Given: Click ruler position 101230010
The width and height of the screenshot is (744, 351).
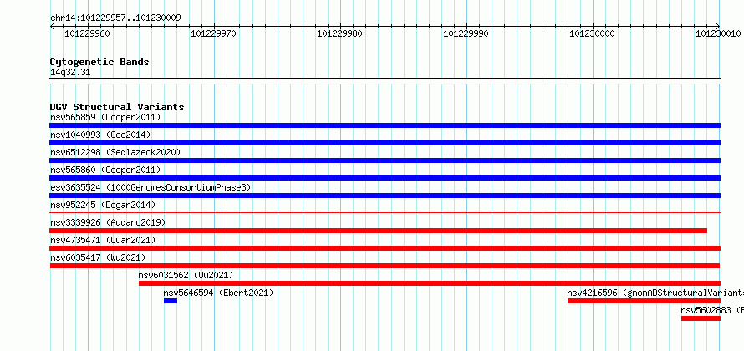Looking at the screenshot, I should (718, 33).
